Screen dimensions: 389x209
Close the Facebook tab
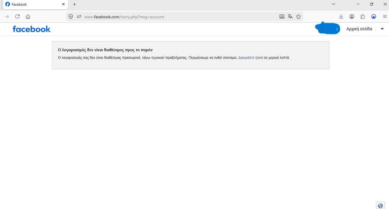point(63,4)
